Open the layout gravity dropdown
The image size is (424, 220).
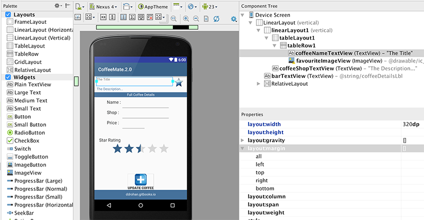tap(160, 17)
